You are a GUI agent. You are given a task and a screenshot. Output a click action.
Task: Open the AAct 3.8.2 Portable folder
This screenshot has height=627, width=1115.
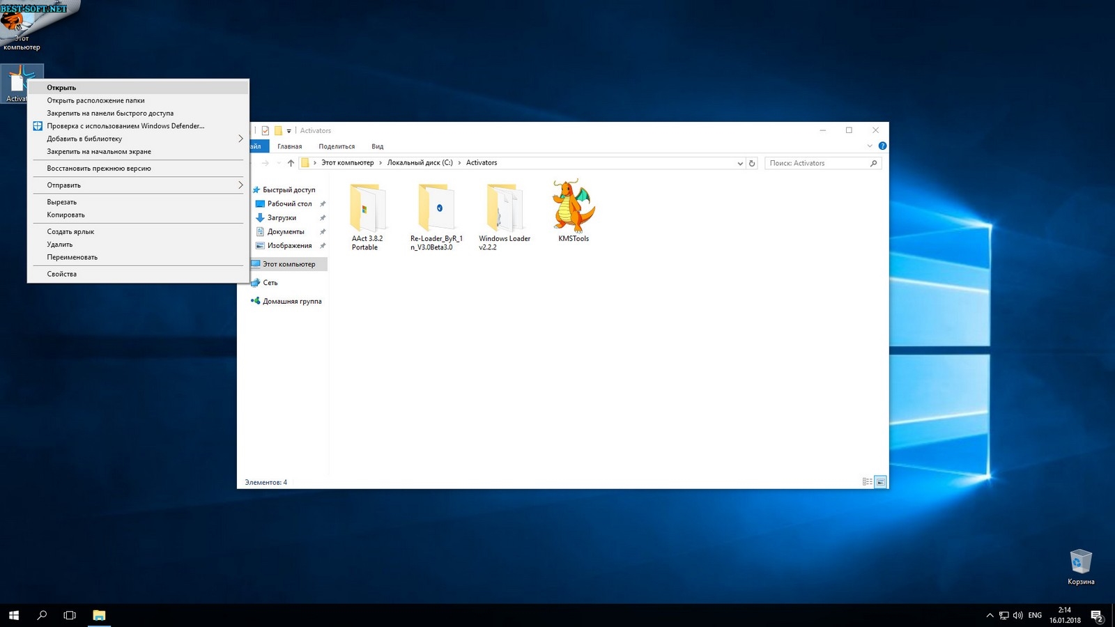[367, 216]
